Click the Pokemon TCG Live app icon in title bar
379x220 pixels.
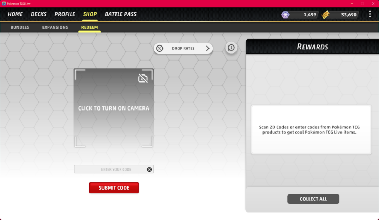[4, 3]
